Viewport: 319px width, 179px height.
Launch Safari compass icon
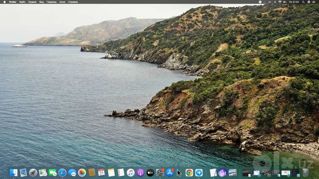click(x=62, y=173)
